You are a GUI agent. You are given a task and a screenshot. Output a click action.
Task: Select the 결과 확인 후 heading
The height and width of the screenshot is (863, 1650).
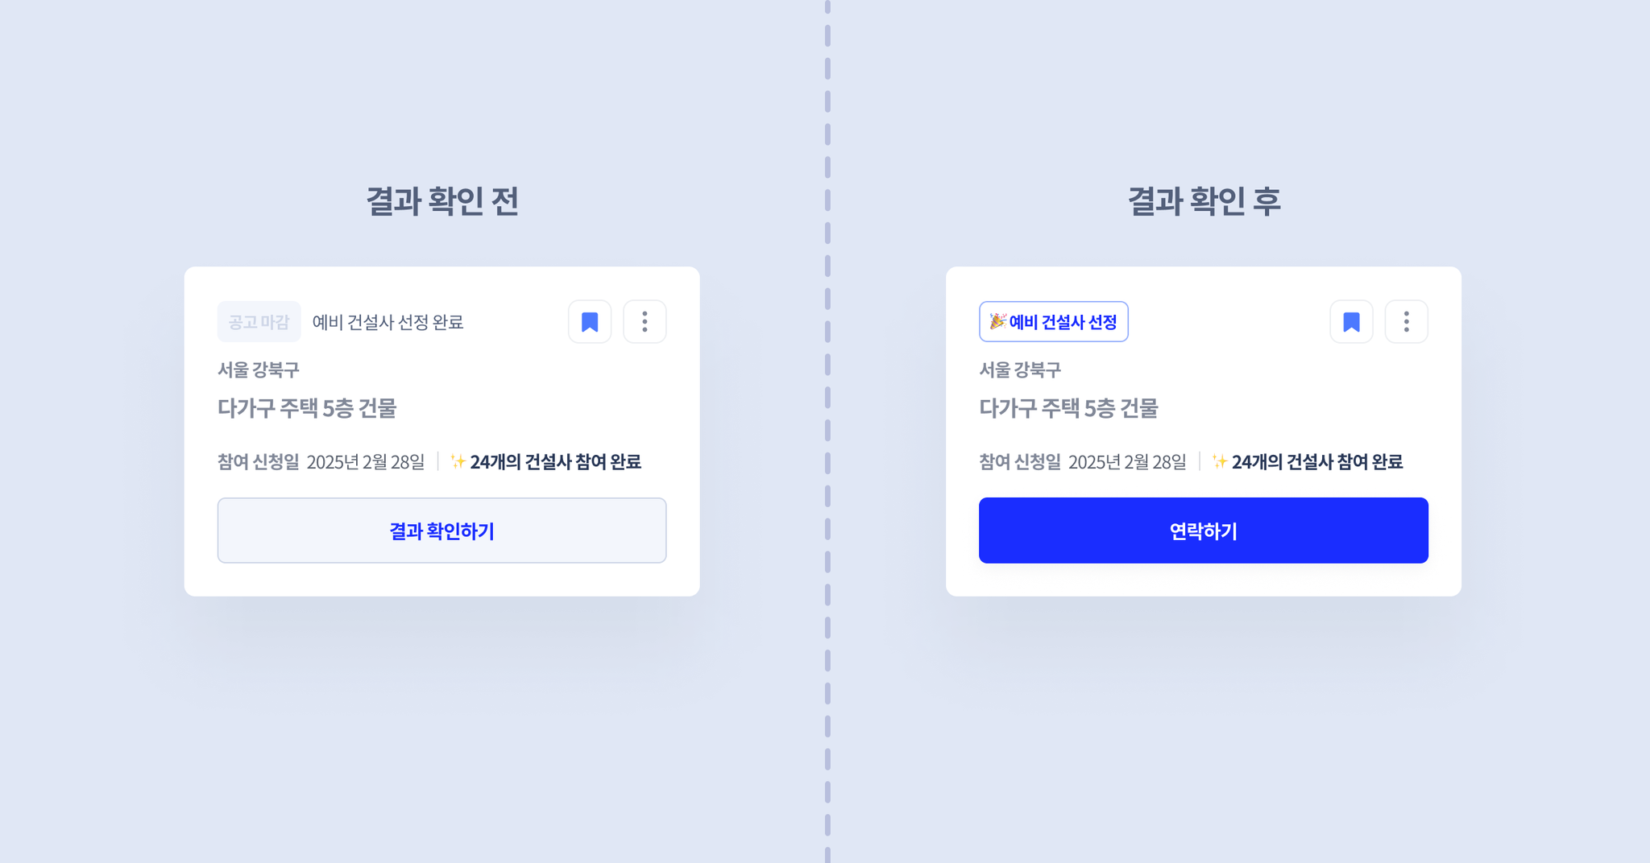coord(1204,201)
